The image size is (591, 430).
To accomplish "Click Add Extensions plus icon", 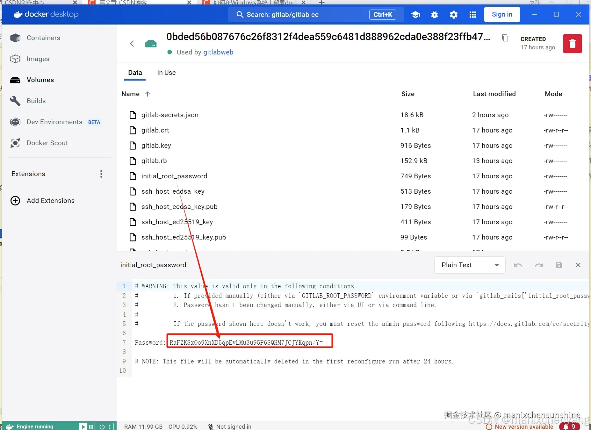I will coord(15,201).
